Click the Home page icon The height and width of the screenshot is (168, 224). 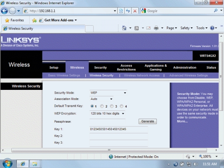pos(124,28)
